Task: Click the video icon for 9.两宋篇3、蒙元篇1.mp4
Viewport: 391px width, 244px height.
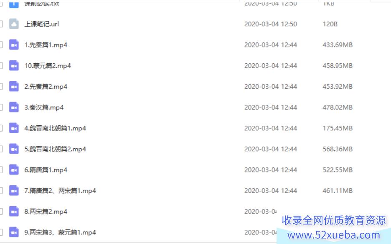Action: tap(14, 232)
